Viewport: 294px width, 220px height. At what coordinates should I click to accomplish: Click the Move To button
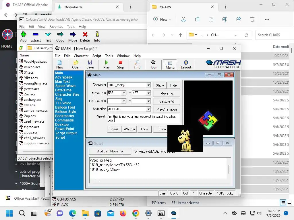167,93
